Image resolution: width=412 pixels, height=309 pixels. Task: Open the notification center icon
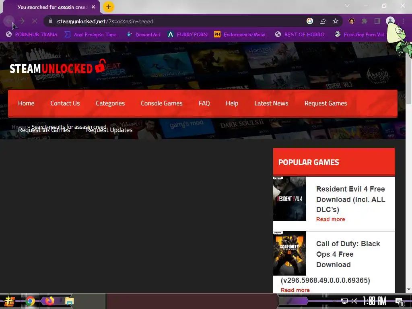[399, 301]
